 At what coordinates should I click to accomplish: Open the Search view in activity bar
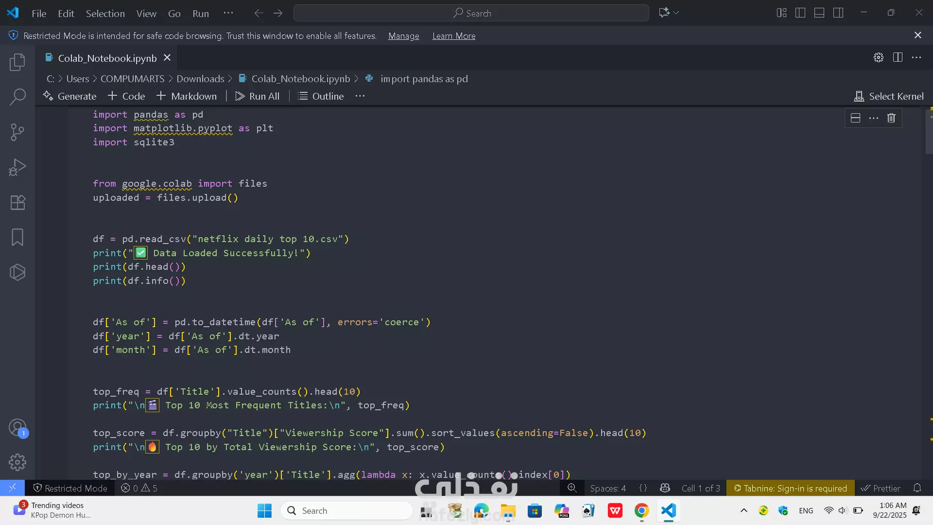(x=17, y=97)
